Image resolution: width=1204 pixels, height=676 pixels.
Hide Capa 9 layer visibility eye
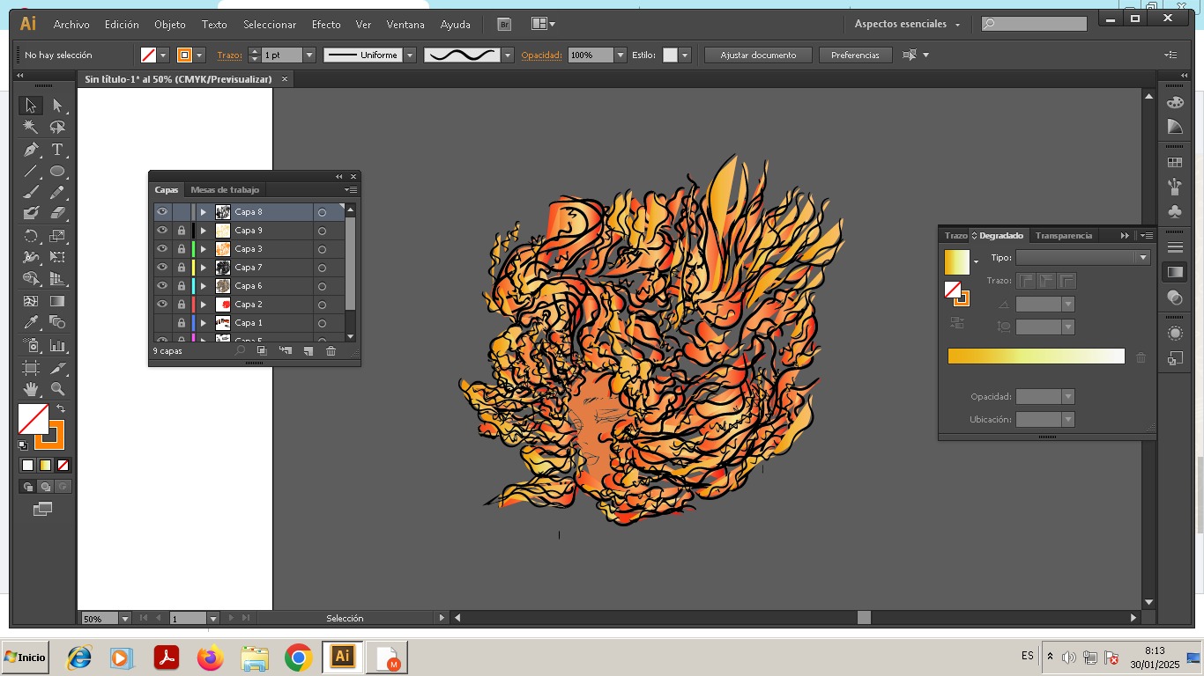(162, 231)
